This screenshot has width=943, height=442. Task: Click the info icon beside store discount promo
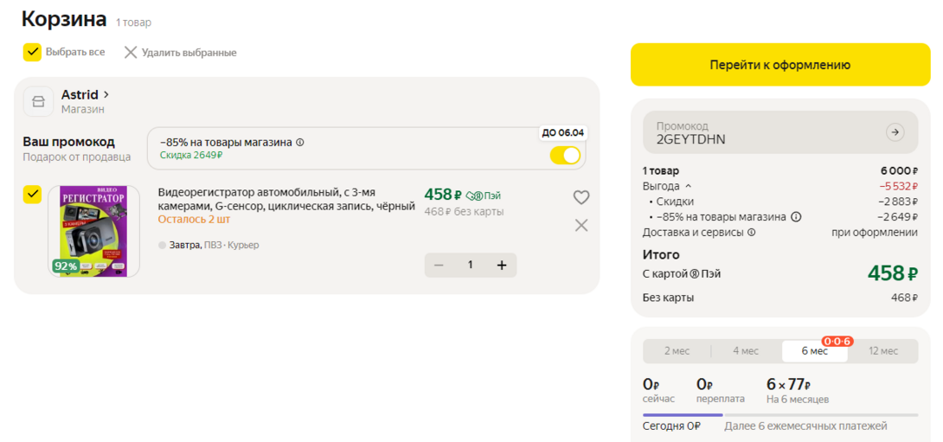[x=300, y=143]
